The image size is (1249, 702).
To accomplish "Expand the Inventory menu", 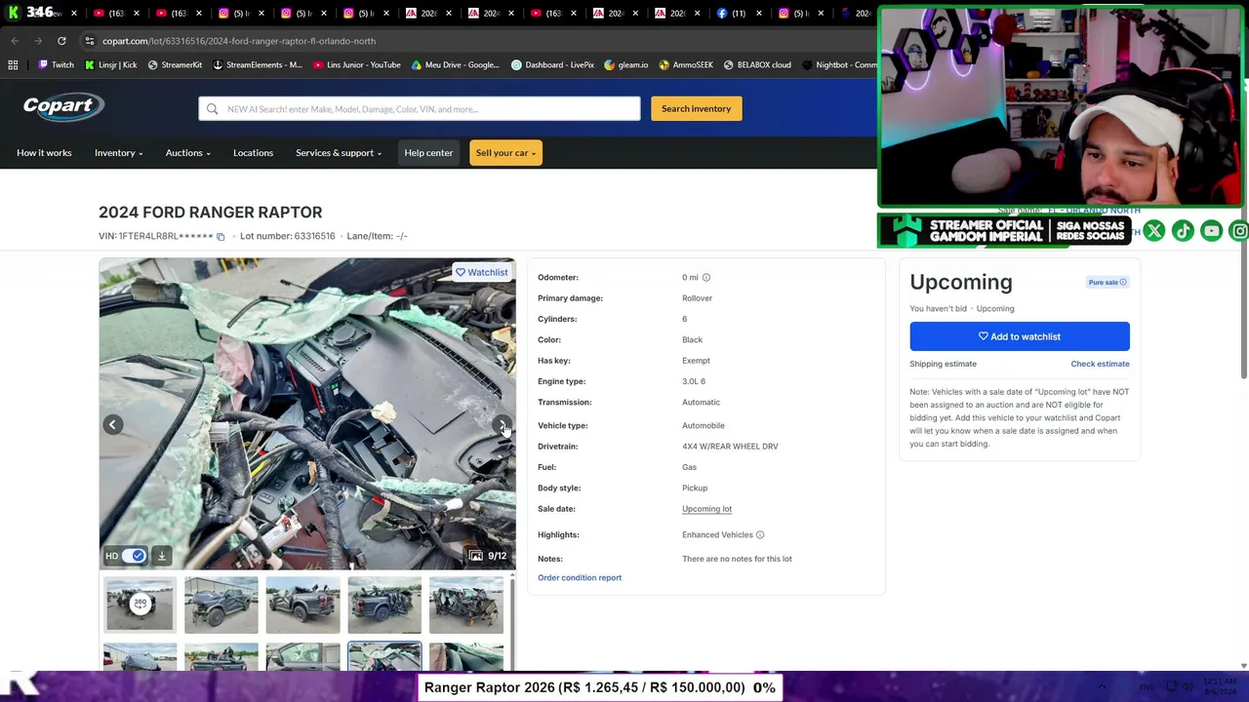I will click(118, 153).
